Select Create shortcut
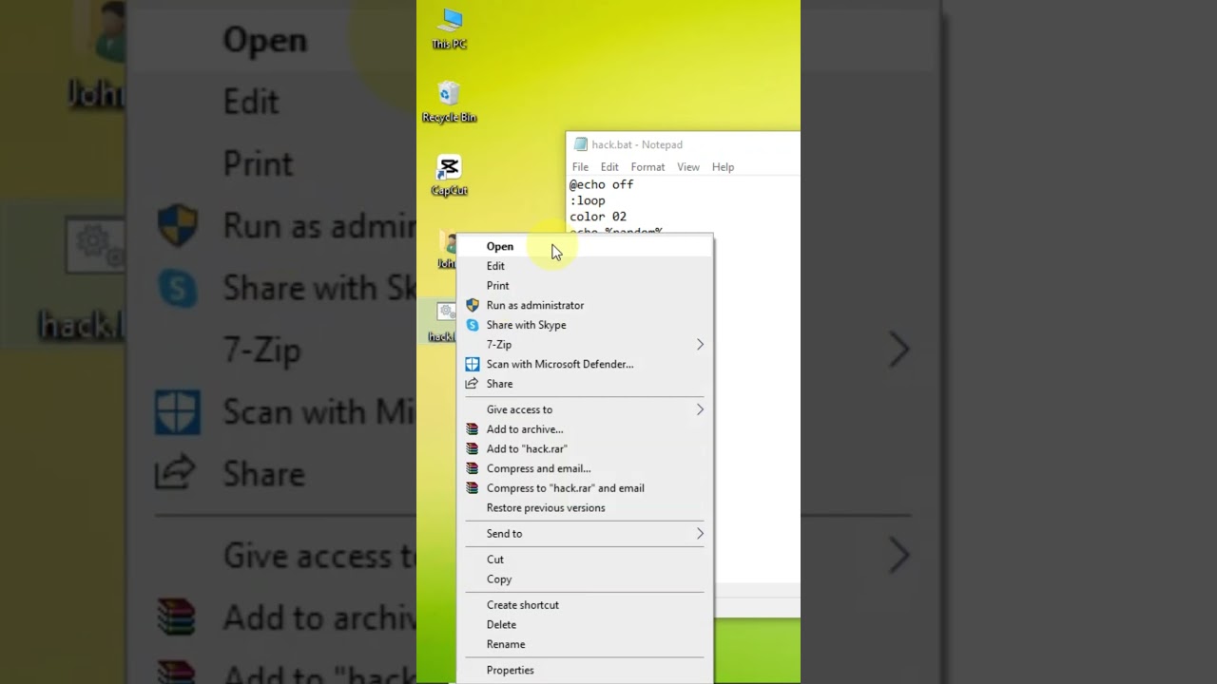 click(x=585, y=605)
